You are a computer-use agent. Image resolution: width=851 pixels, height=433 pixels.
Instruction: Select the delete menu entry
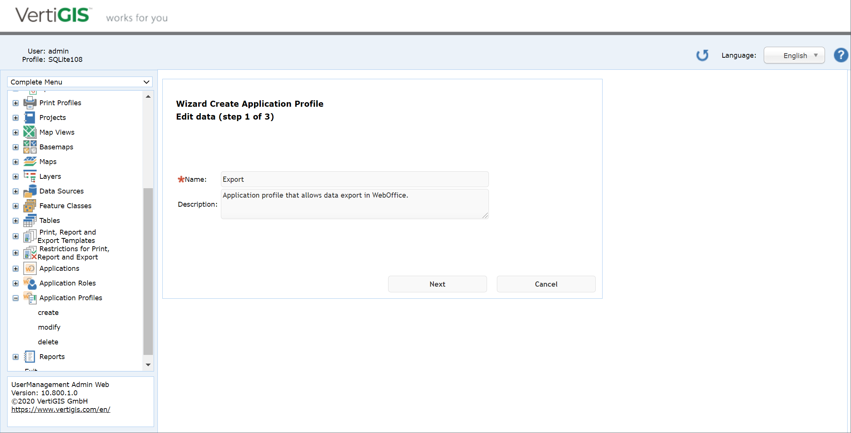pyautogui.click(x=48, y=342)
